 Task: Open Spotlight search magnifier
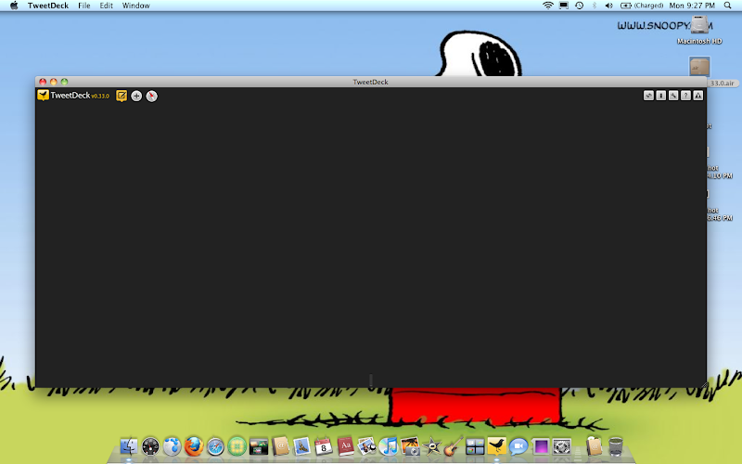click(x=728, y=6)
